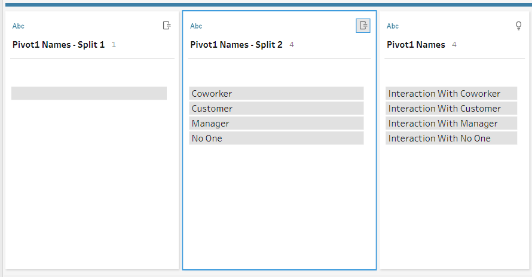Open Abc data type menu for Split 2
This screenshot has width=532, height=277.
point(196,26)
